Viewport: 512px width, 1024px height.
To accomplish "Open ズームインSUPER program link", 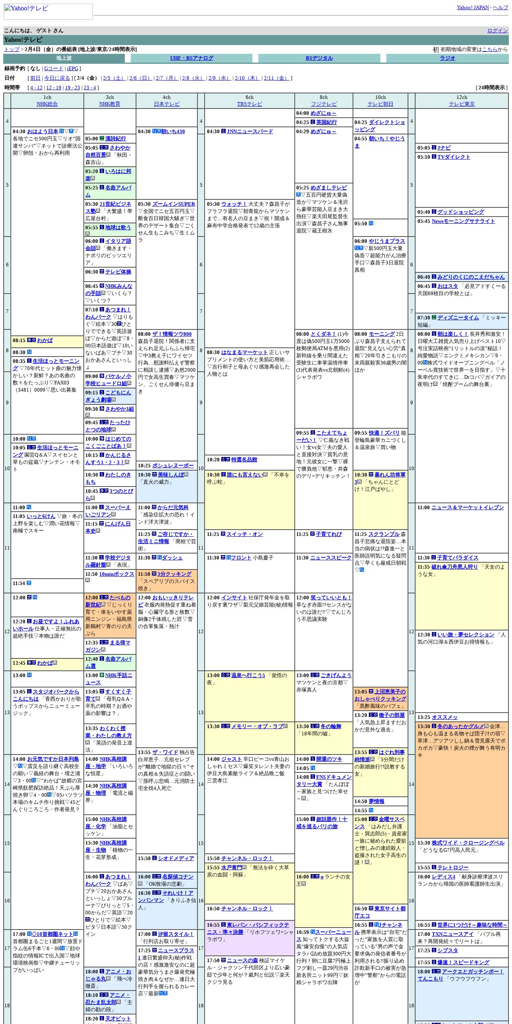I will click(174, 204).
